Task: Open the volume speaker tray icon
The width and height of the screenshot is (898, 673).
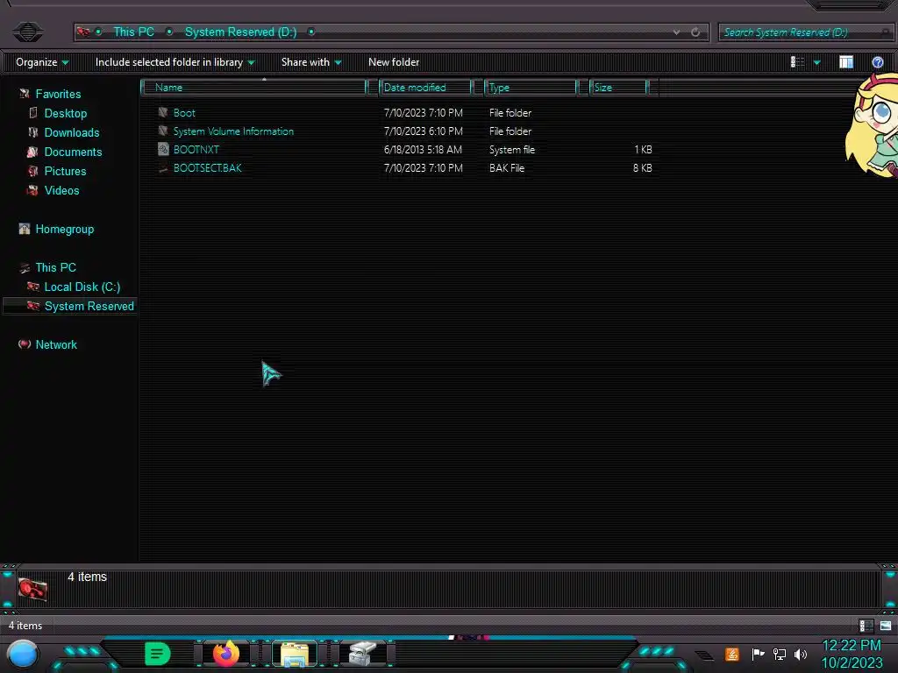Action: point(800,654)
